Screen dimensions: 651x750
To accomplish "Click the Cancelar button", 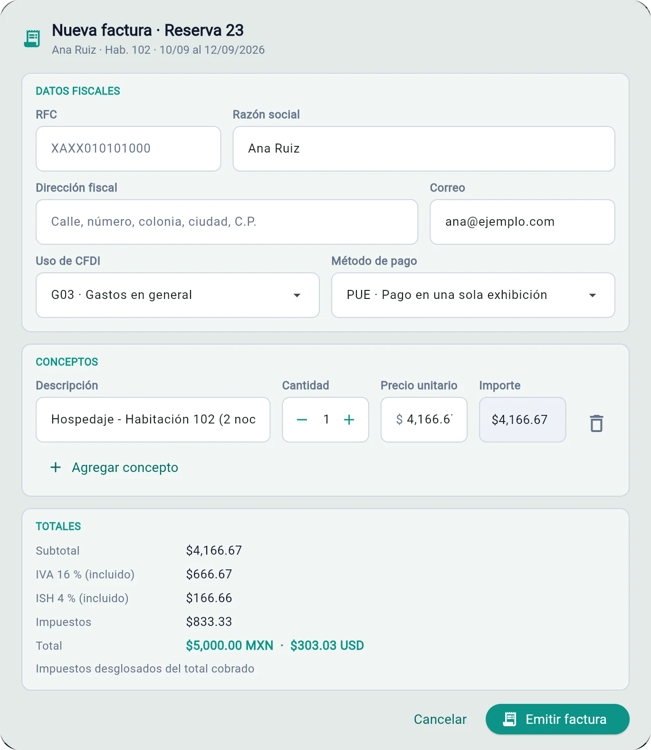I will click(x=440, y=719).
